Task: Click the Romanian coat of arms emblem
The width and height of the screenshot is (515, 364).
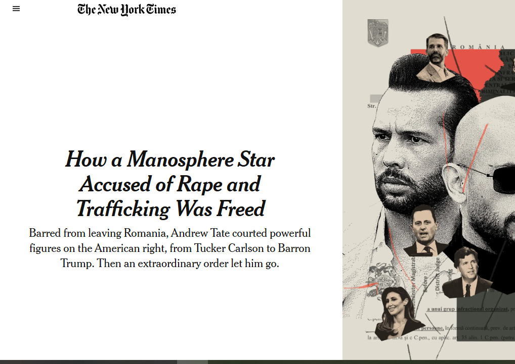Action: pyautogui.click(x=377, y=33)
